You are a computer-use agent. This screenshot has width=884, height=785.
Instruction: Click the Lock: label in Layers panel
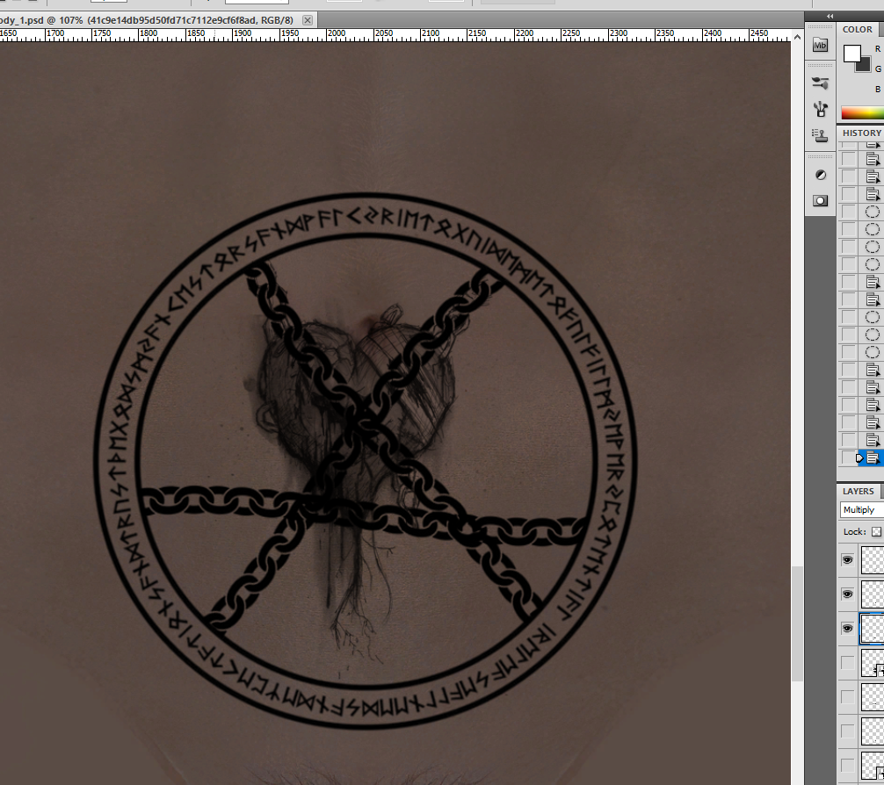(855, 532)
